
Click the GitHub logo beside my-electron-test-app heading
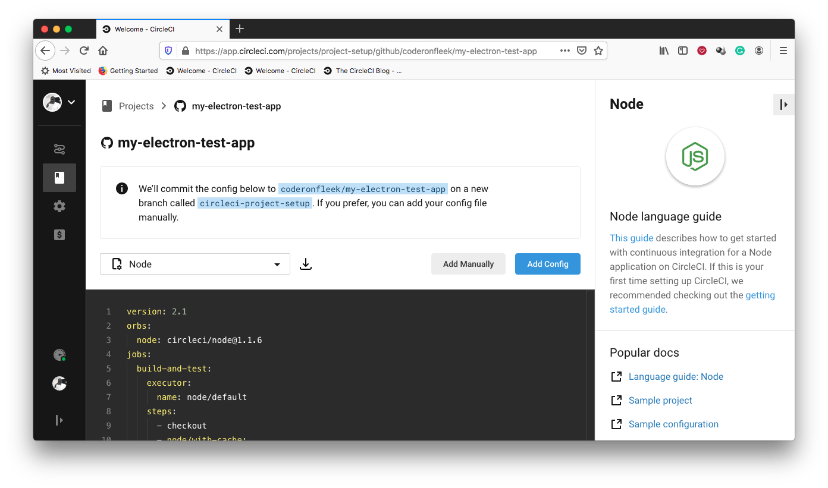point(107,143)
